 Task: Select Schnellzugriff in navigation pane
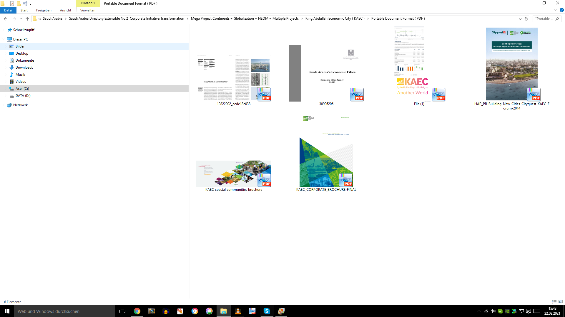click(24, 30)
